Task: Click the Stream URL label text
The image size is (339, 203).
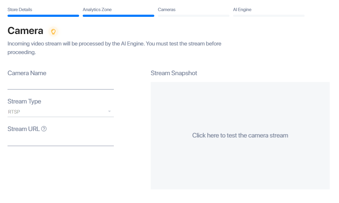Action: 24,129
